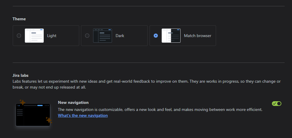Click the Light theme label
This screenshot has width=292, height=138.
click(52, 36)
